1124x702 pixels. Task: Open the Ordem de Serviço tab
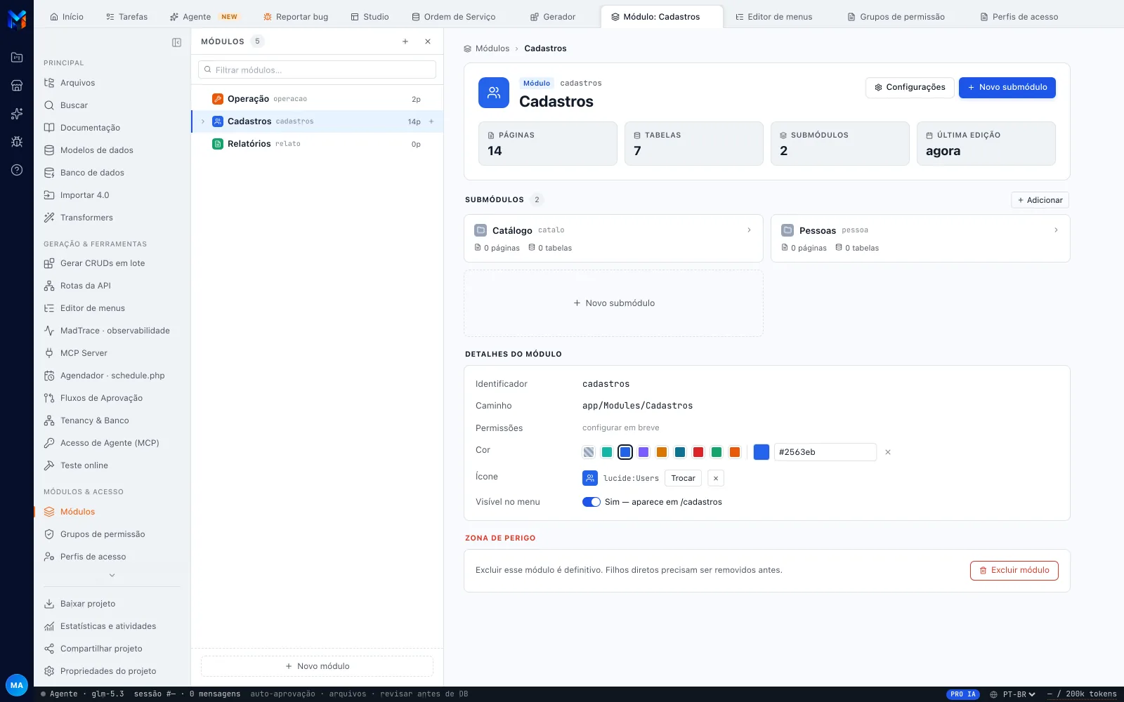(x=454, y=17)
